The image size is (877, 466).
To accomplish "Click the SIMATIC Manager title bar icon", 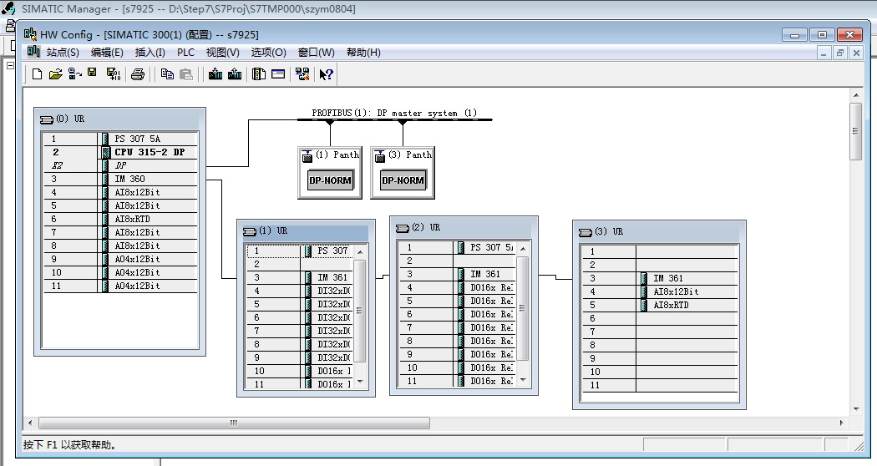I will point(9,8).
